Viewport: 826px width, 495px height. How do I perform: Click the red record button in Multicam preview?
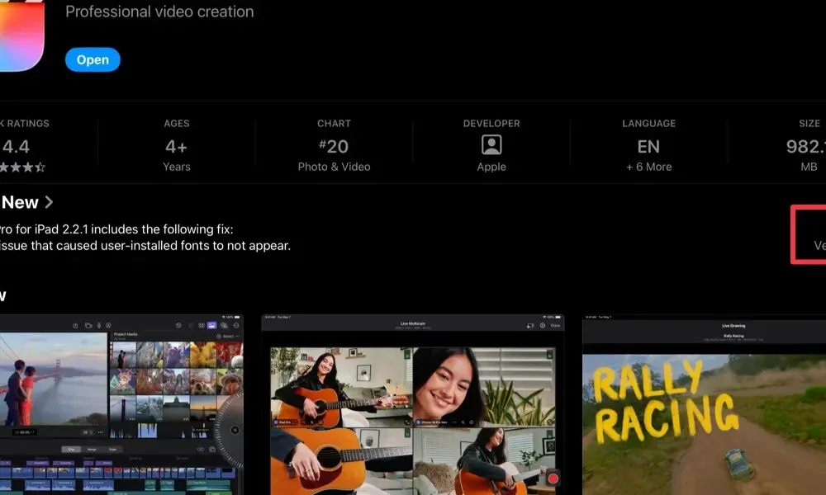coord(553,478)
